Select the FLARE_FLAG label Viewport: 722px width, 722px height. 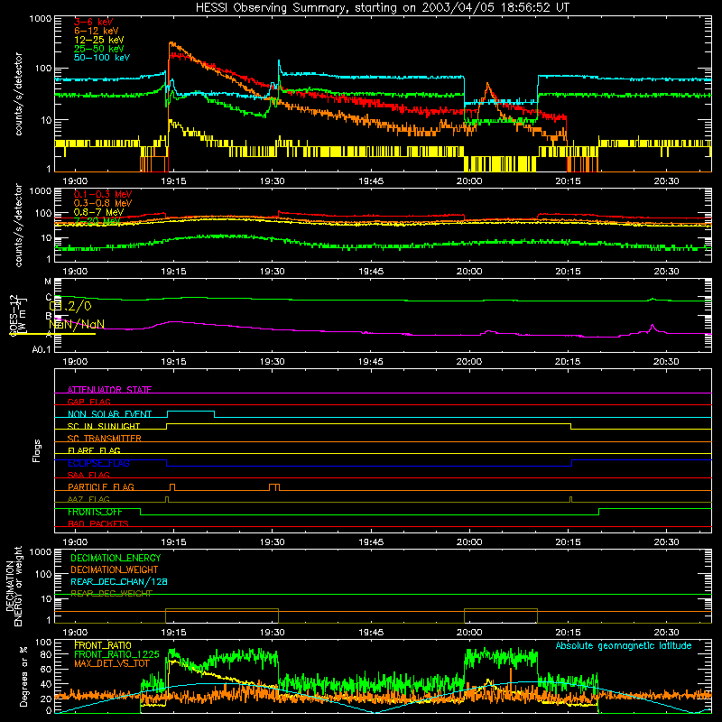94,450
